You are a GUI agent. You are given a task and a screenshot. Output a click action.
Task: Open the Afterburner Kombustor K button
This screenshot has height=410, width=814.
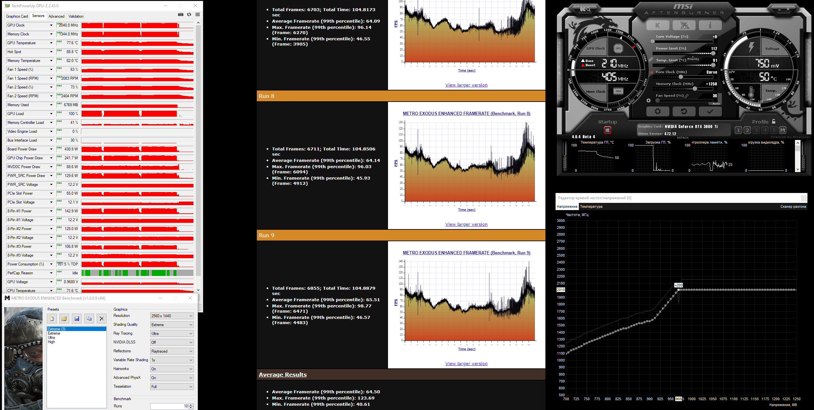pos(658,25)
